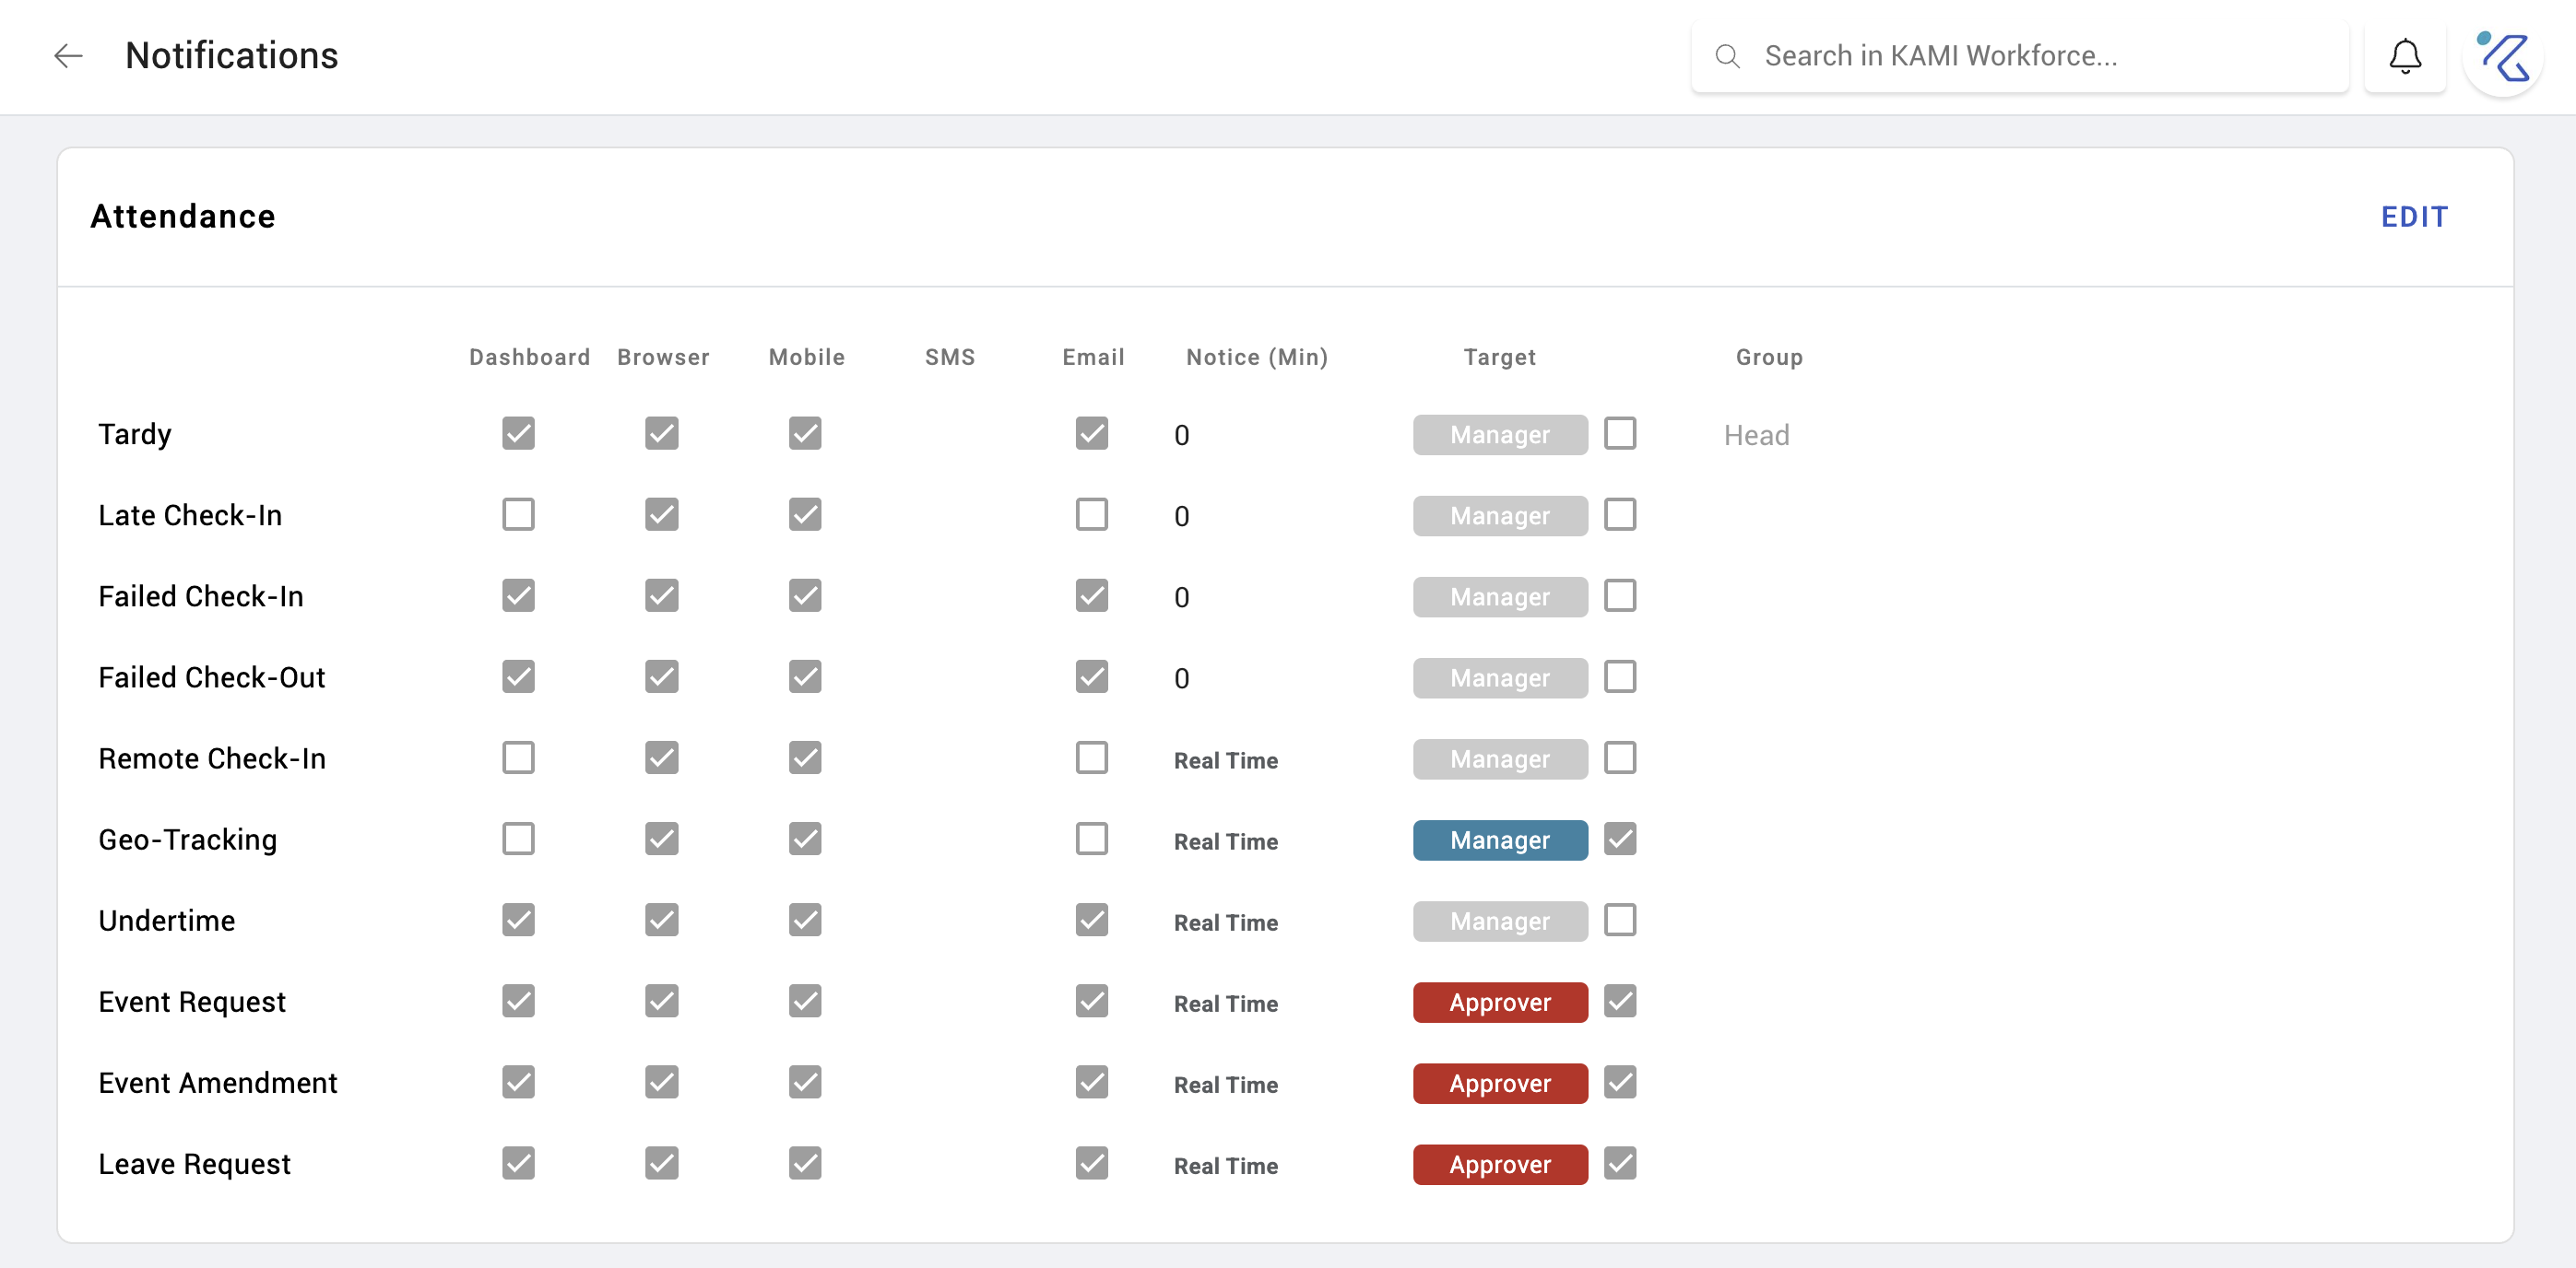Image resolution: width=2576 pixels, height=1268 pixels.
Task: Open the notifications bell
Action: pos(2404,56)
